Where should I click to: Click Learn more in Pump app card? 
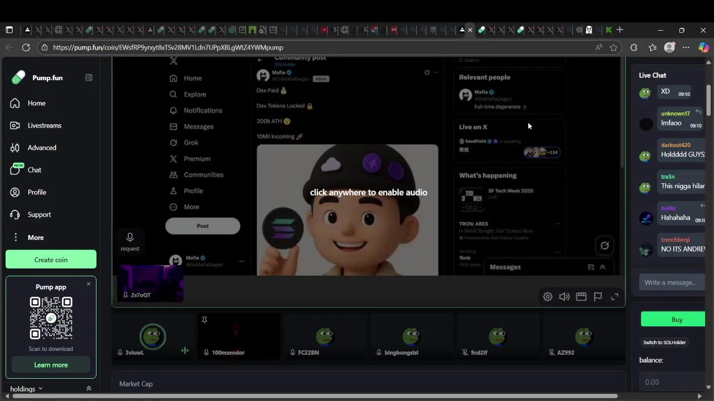[51, 365]
